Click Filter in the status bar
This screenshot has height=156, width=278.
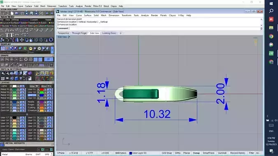click(x=251, y=153)
